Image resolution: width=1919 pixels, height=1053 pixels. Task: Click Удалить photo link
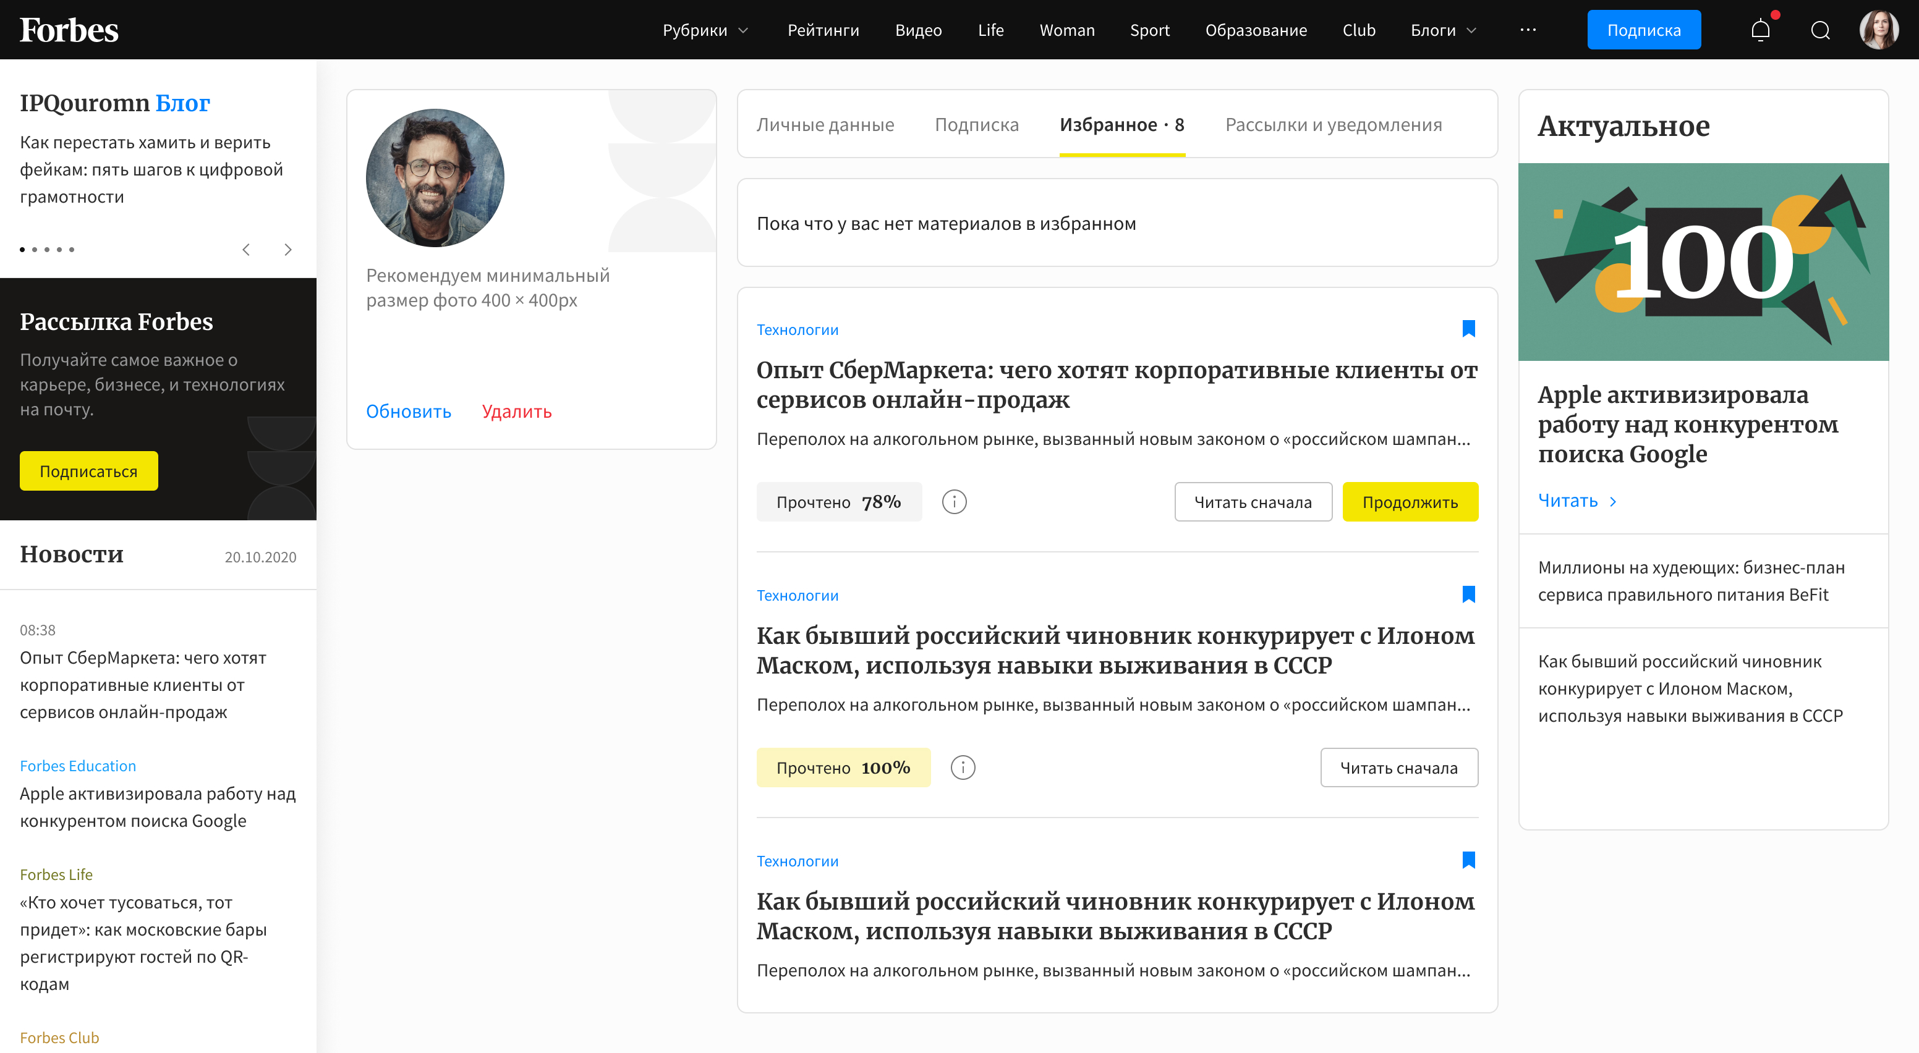point(516,411)
